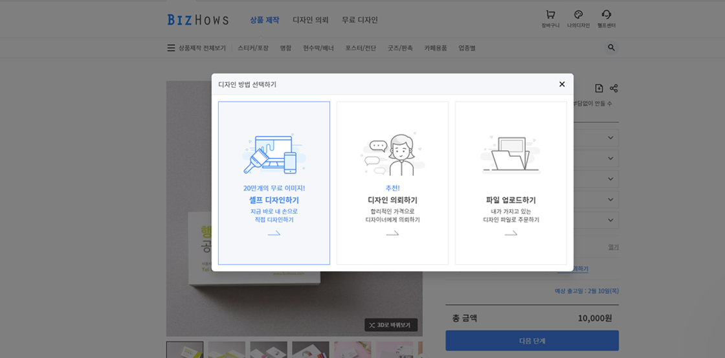Click the designer person illustration
The image size is (725, 358).
tap(392, 155)
